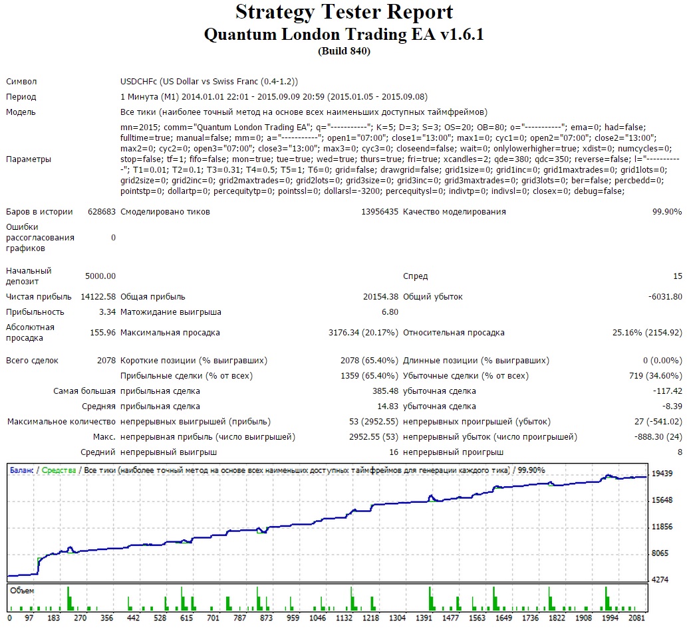
Task: Click largest profit trade value 385.48
Action: [385, 391]
